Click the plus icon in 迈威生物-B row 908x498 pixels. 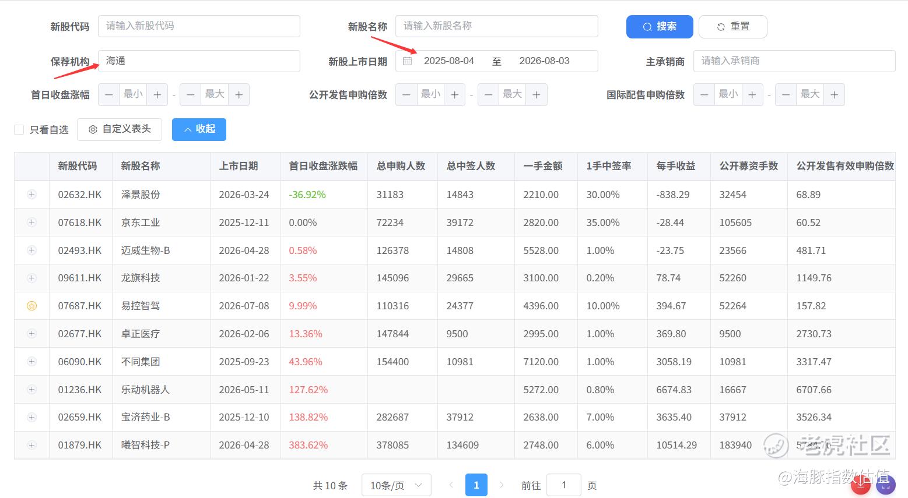point(31,250)
